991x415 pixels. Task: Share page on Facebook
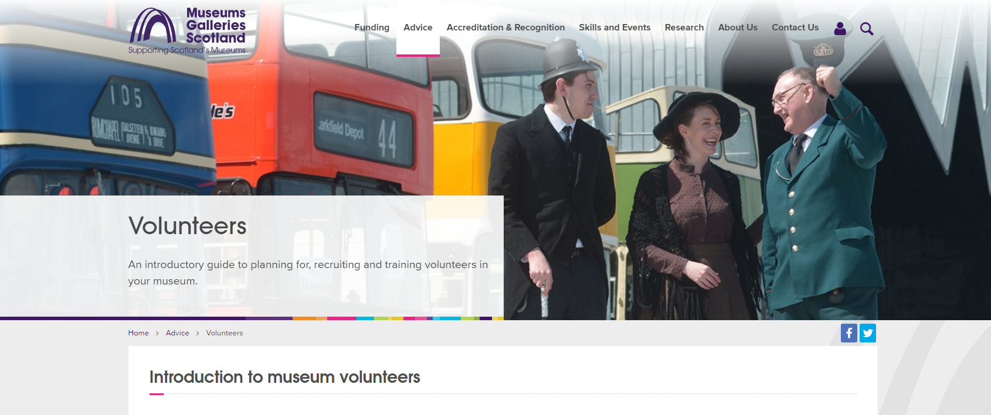click(849, 333)
